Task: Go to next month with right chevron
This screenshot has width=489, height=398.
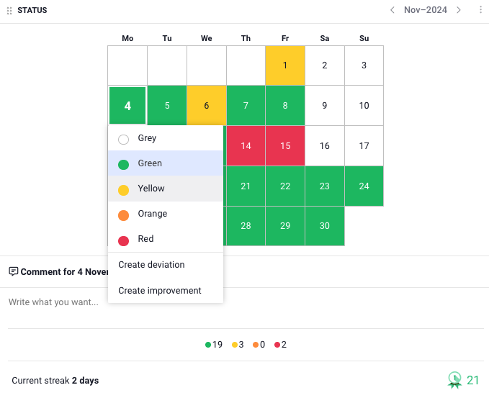Action: coord(459,10)
